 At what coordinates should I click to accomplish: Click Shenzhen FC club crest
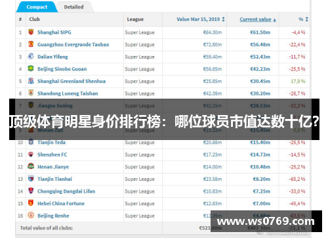[31, 155]
